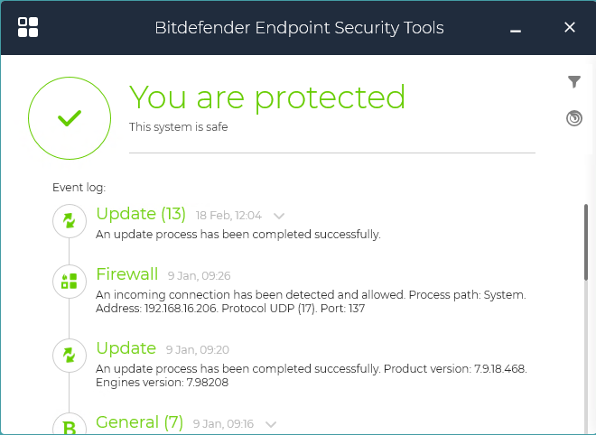Select the Update (13) event timeline icon
596x435 pixels.
point(70,221)
